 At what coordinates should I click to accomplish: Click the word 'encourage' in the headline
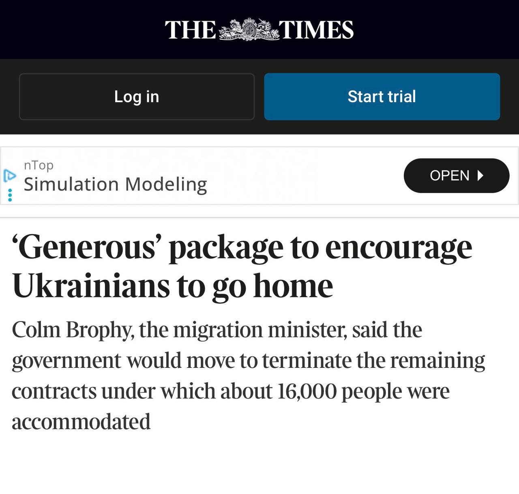(x=399, y=247)
